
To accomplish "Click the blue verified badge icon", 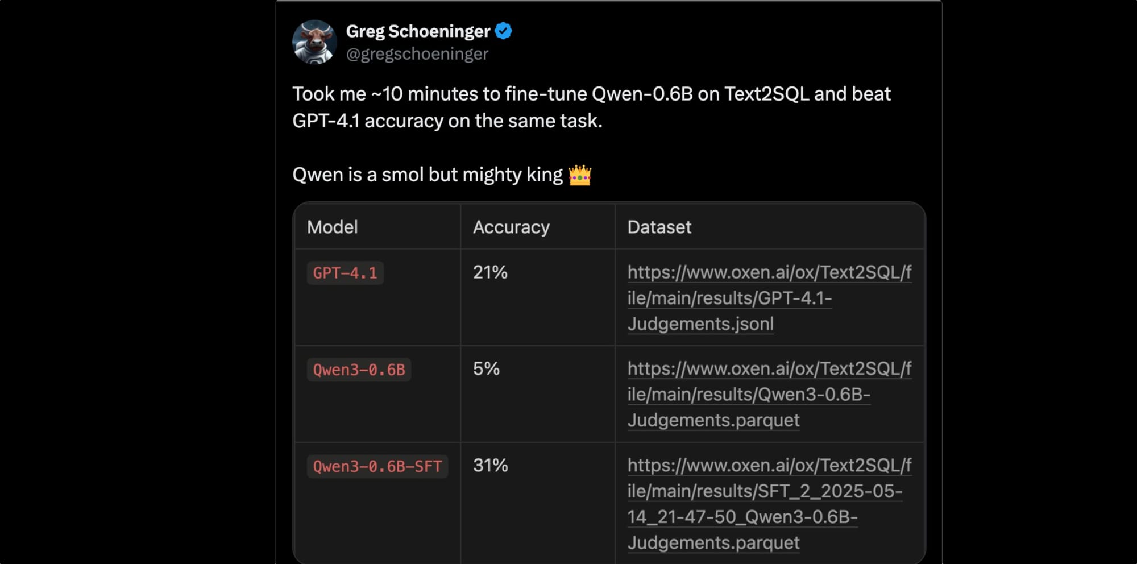I will point(503,31).
